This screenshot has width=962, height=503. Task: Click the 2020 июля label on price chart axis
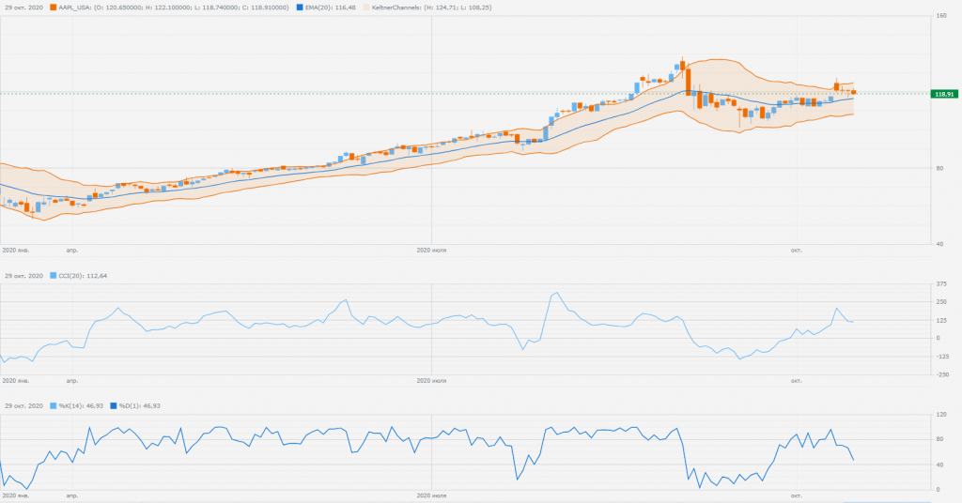click(x=431, y=251)
